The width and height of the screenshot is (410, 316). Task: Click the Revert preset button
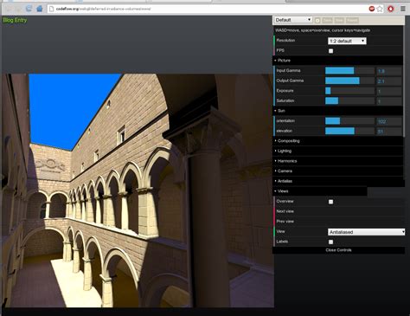[x=352, y=20]
